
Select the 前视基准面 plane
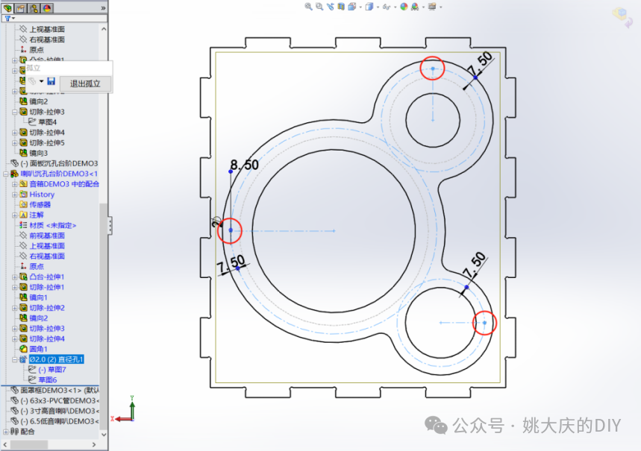coord(47,236)
